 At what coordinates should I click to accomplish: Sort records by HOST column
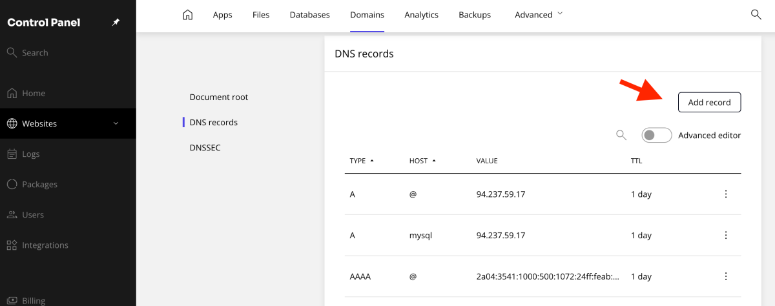click(422, 161)
